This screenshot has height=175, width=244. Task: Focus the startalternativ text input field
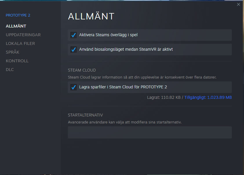tap(150, 132)
